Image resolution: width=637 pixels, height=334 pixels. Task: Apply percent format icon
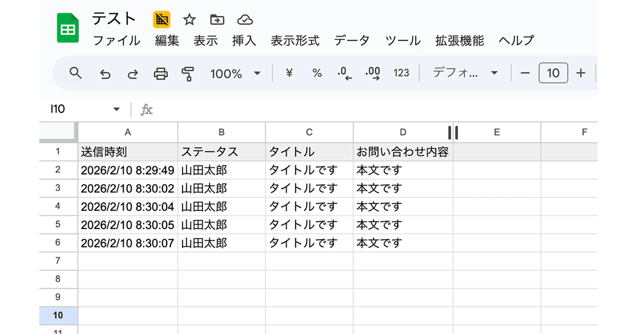point(317,74)
